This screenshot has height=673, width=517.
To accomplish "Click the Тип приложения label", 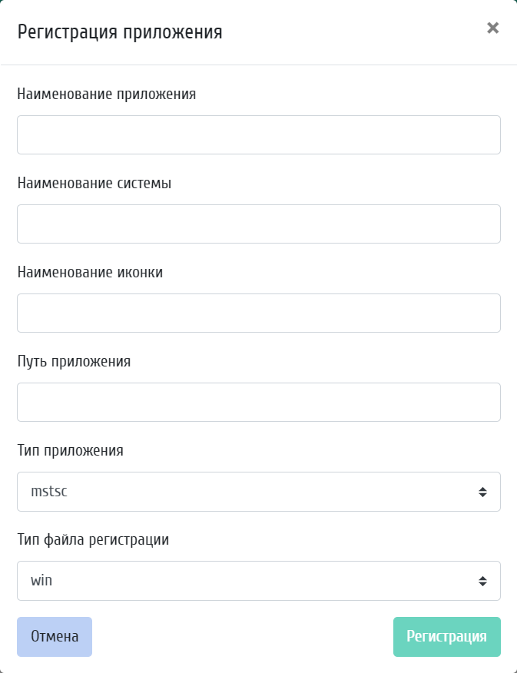I will [70, 450].
